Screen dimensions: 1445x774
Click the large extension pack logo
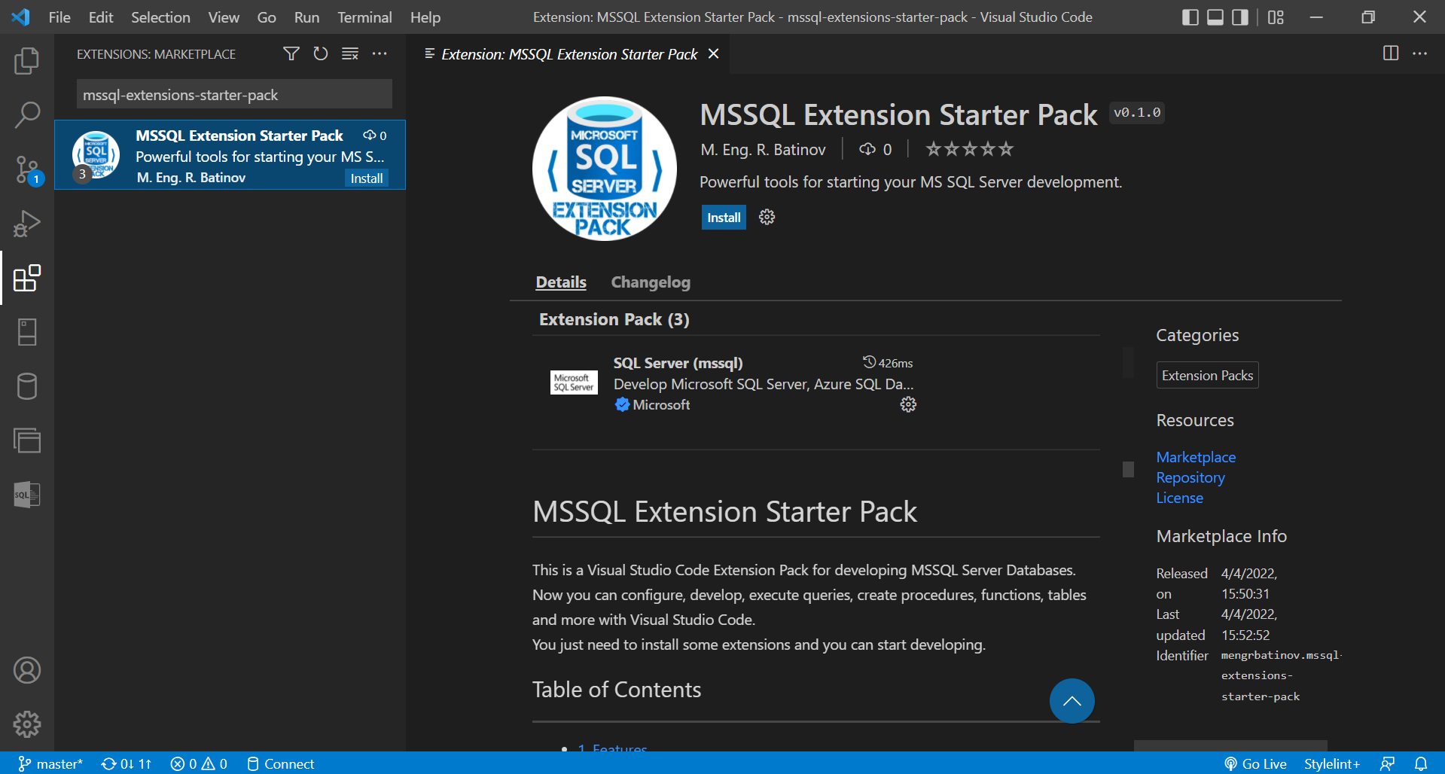[x=604, y=168]
